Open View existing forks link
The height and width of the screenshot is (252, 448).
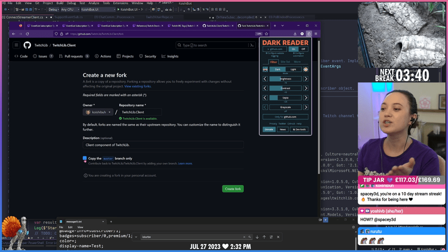138,86
